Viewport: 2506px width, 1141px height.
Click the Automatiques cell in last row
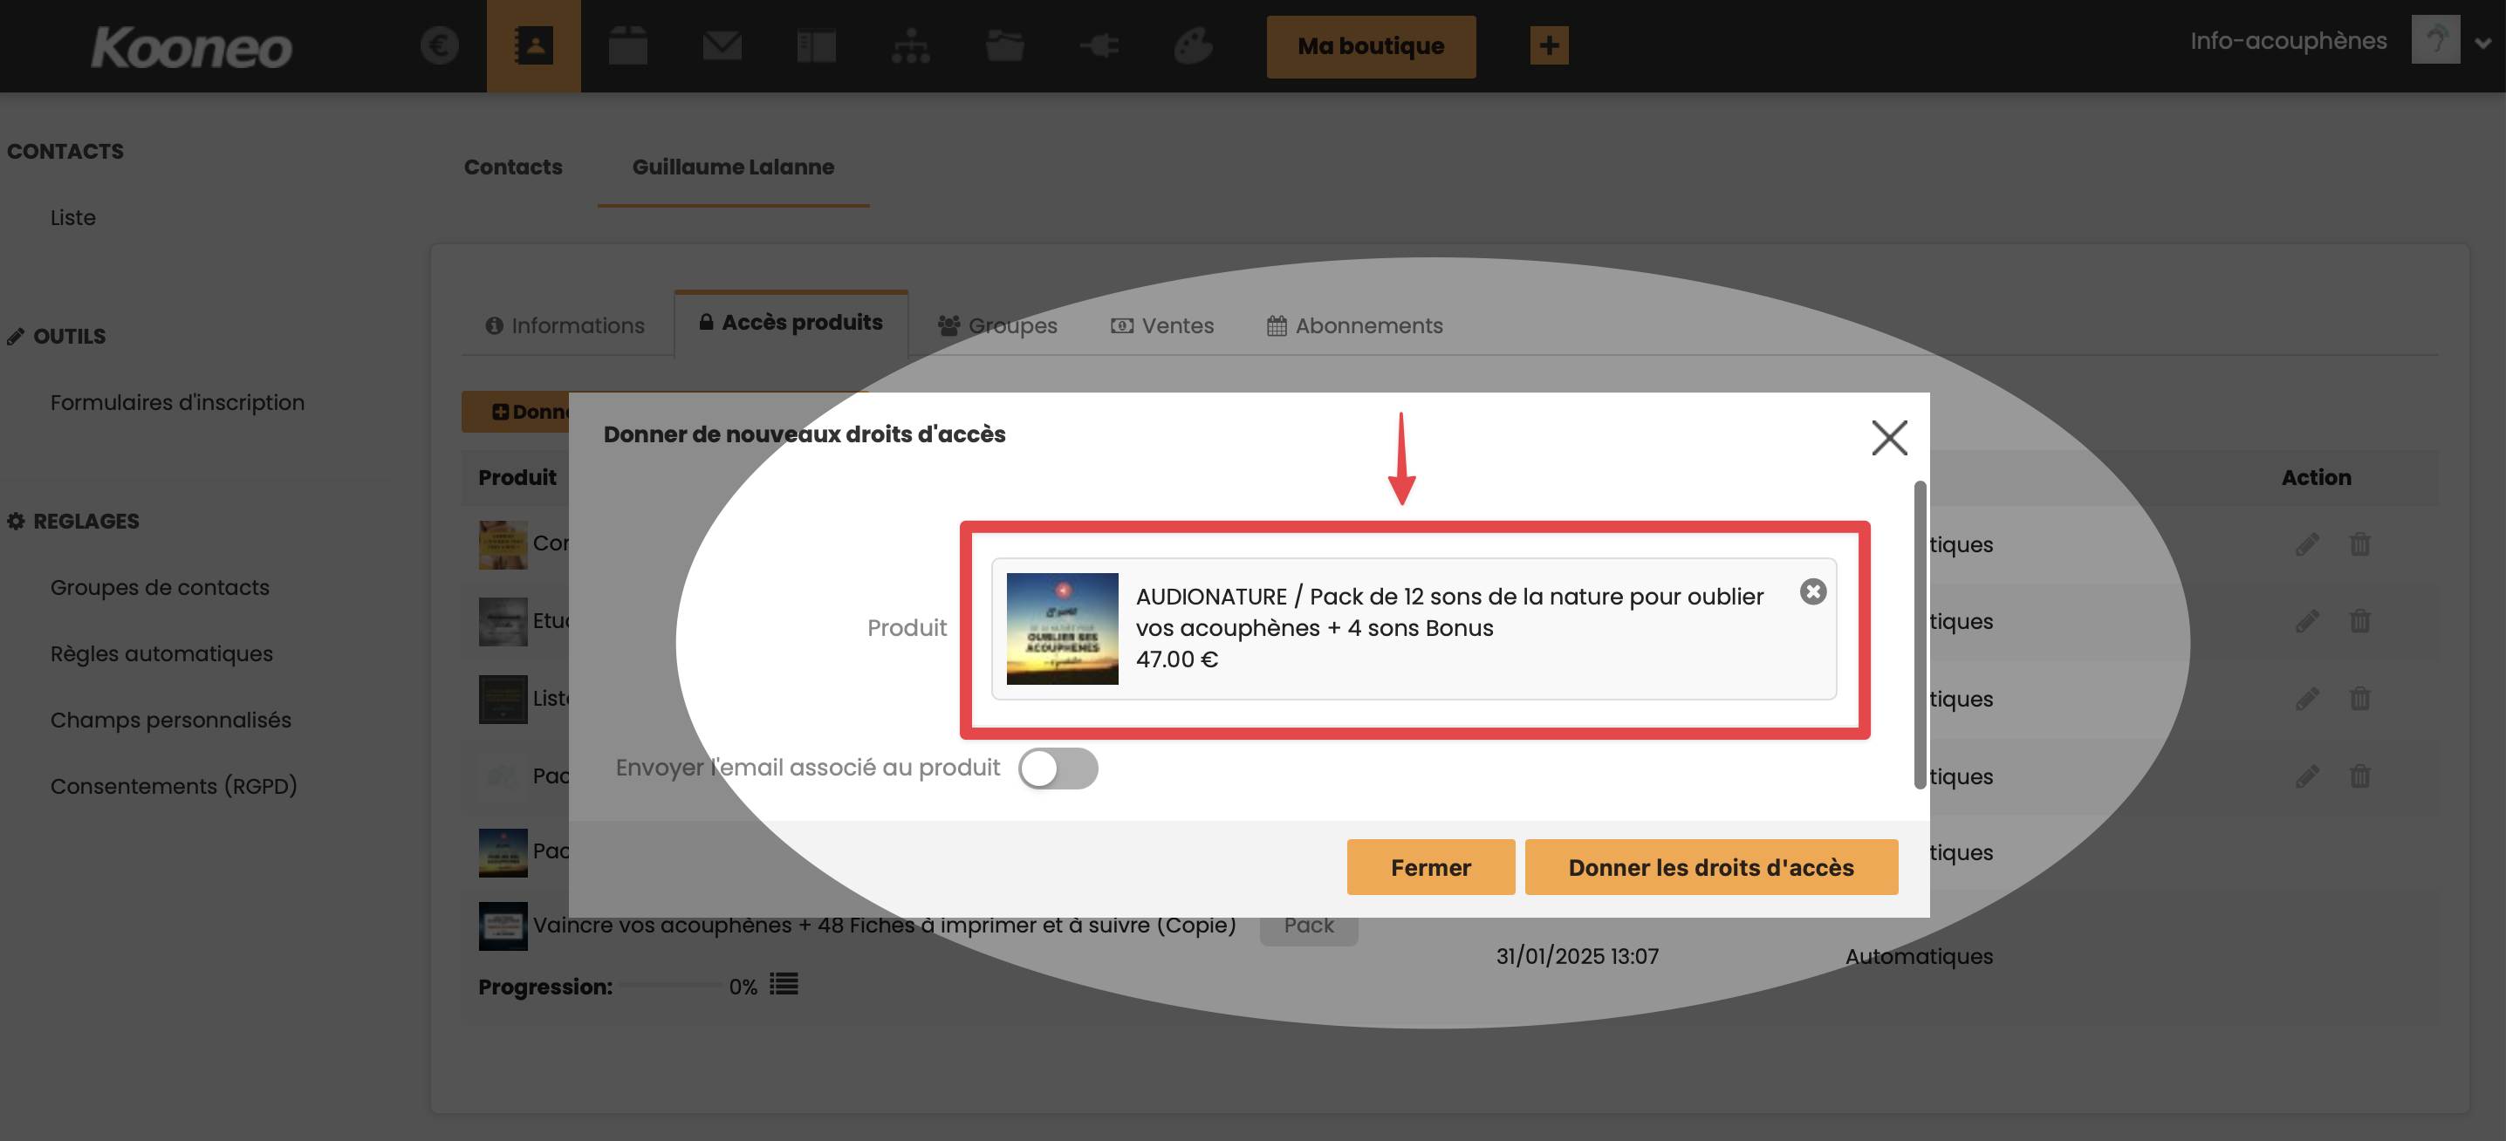(x=1920, y=956)
